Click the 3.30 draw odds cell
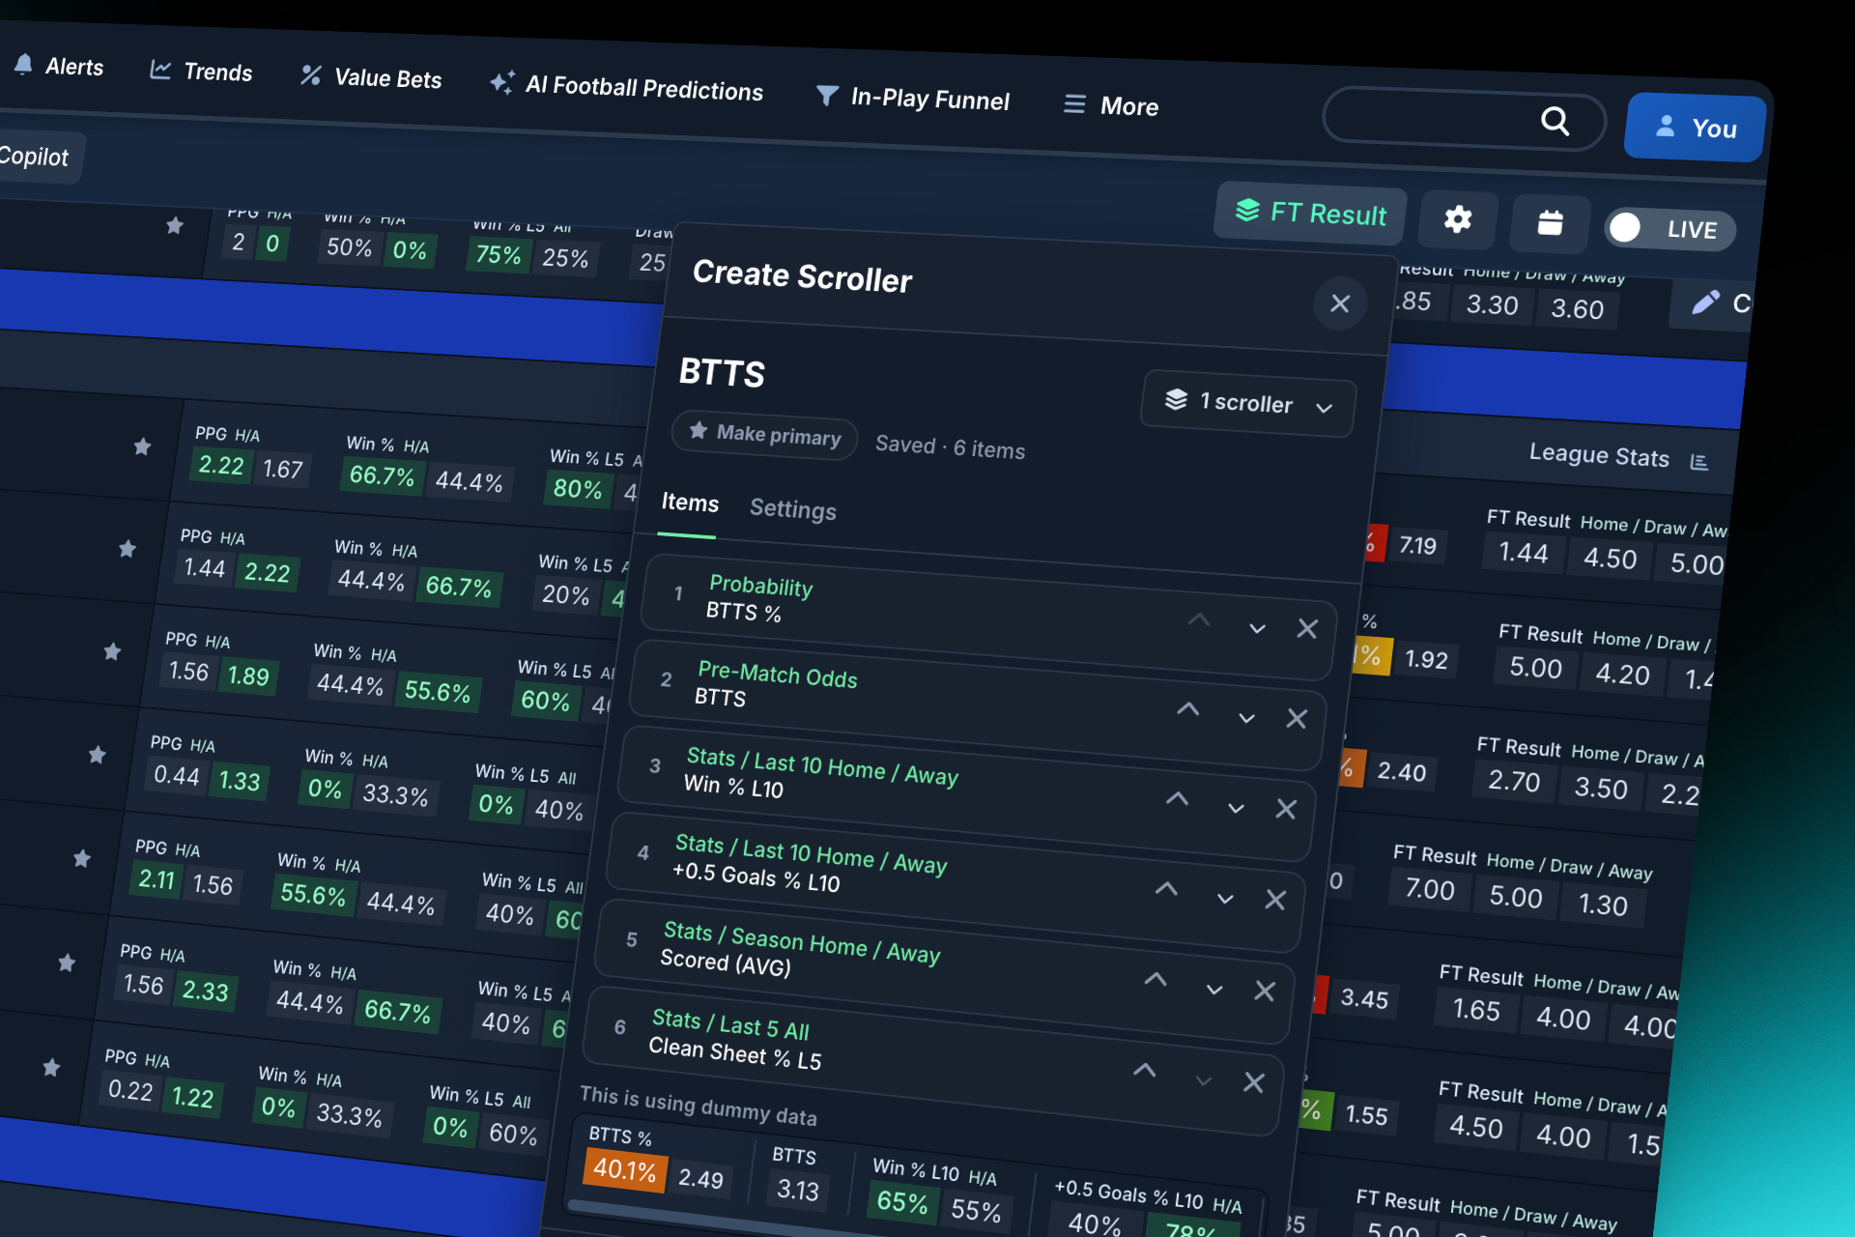 tap(1493, 305)
